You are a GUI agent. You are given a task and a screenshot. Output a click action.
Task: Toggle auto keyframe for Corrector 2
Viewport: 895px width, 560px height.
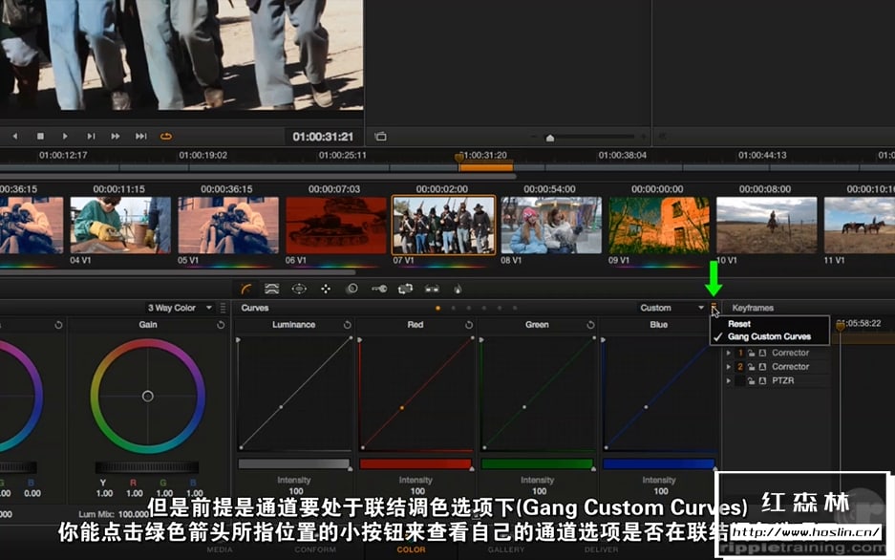coord(762,366)
